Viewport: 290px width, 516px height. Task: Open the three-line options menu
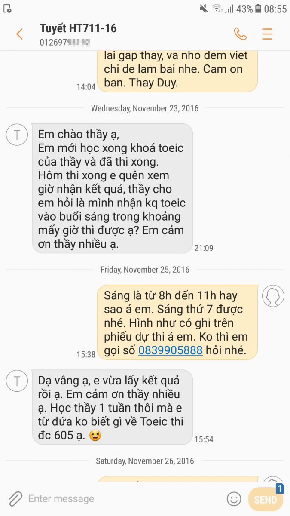(x=267, y=34)
